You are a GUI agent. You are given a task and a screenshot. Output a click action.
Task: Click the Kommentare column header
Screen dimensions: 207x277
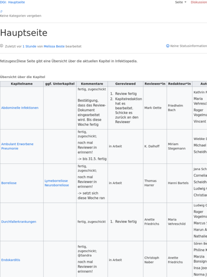tap(92, 84)
